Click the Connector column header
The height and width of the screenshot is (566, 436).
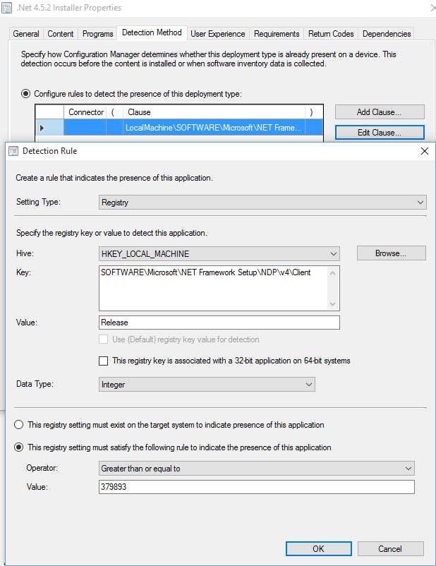85,112
